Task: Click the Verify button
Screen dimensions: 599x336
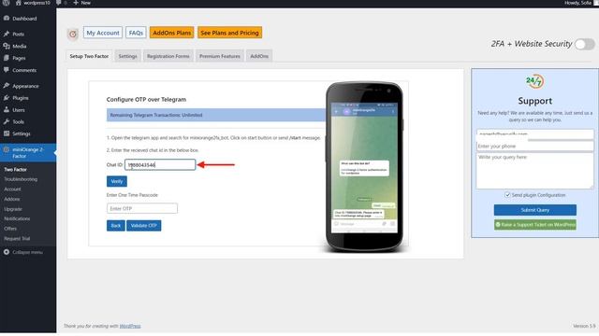Action: click(x=116, y=181)
